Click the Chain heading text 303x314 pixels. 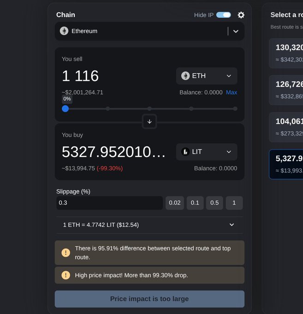click(65, 15)
